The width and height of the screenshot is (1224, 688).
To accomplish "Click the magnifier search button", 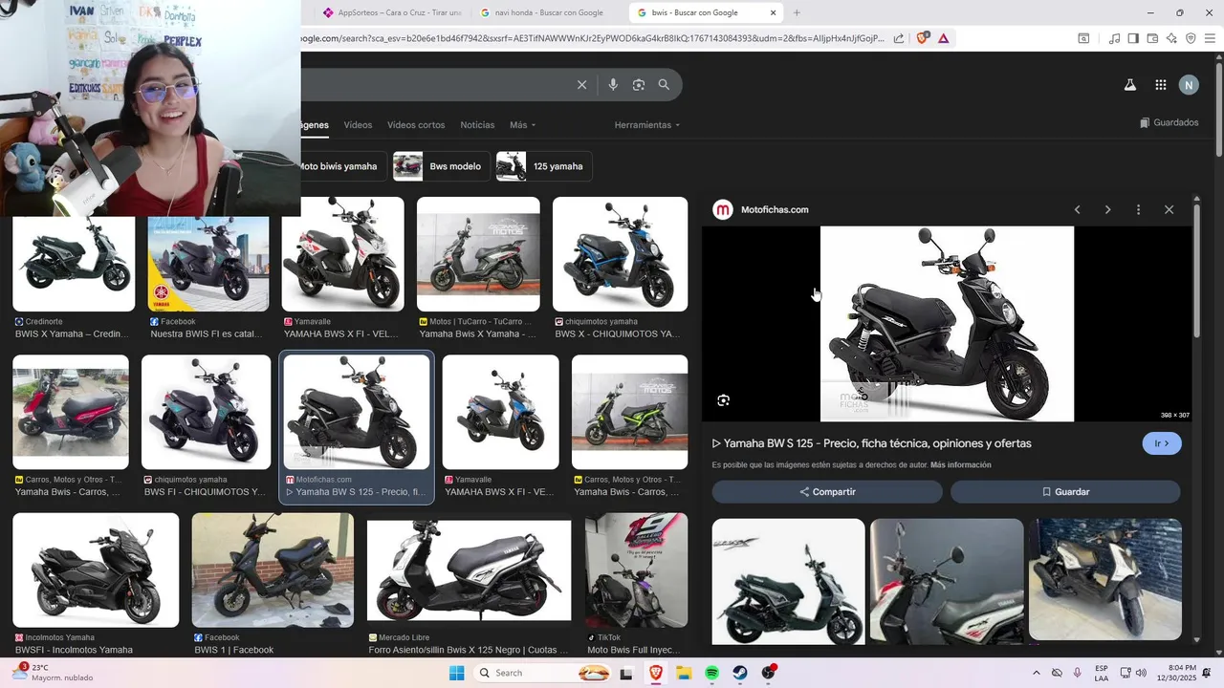I will click(664, 85).
